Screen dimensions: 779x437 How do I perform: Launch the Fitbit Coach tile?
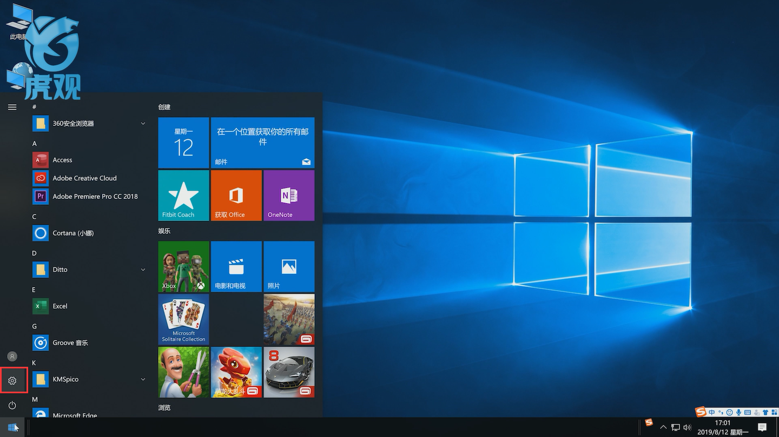coord(183,196)
